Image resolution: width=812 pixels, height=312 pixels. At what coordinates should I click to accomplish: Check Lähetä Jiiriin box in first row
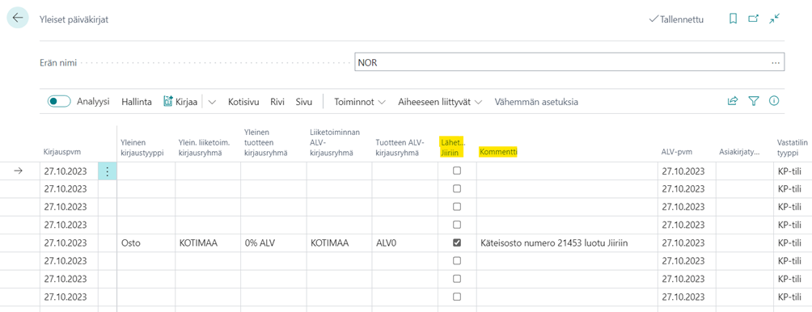click(457, 171)
